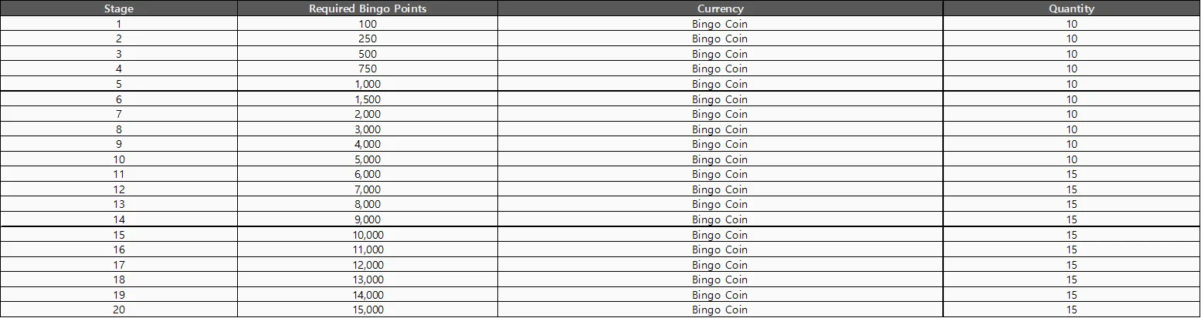Select Bingo Coin in the Stage 18 row
This screenshot has height=318, width=1201.
tap(720, 280)
